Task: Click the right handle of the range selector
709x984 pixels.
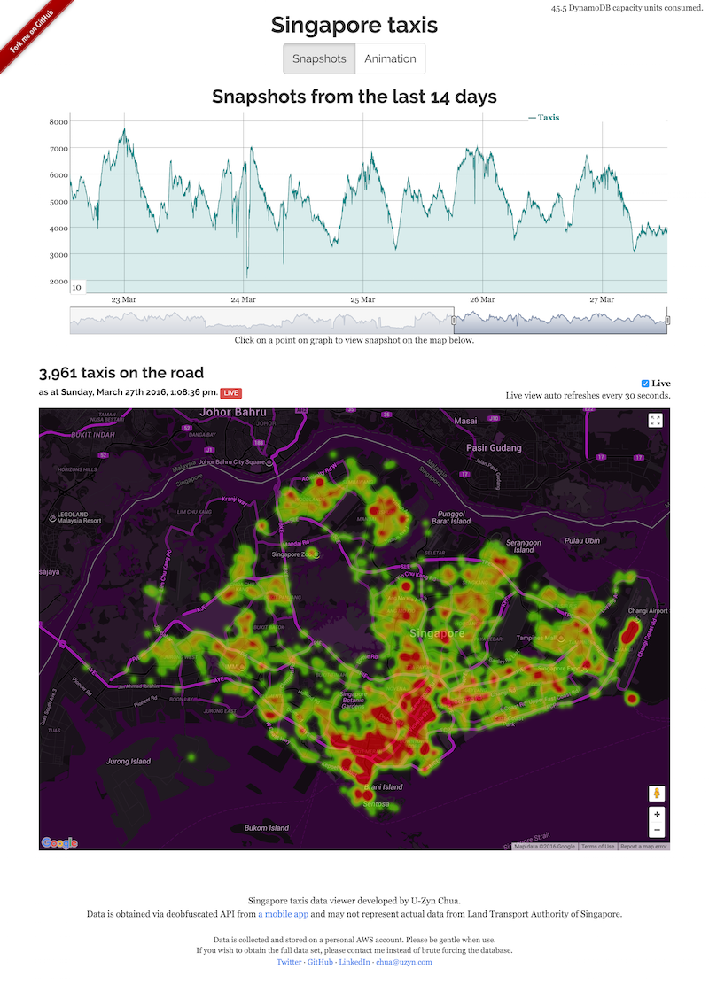Action: [667, 320]
